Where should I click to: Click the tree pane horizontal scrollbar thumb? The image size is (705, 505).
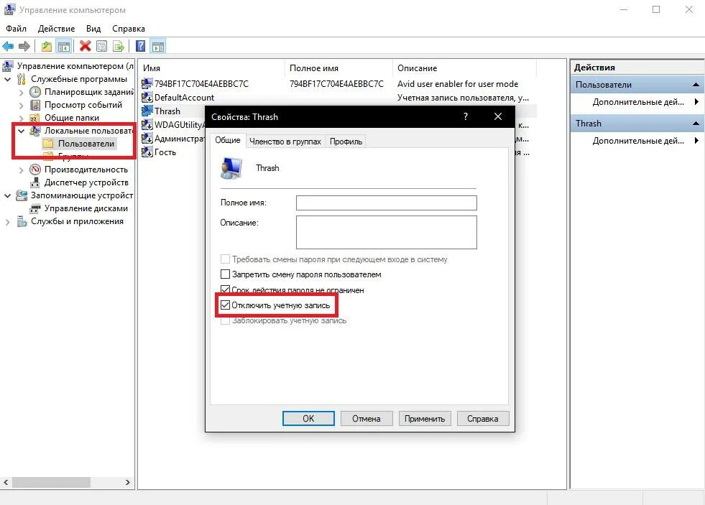click(51, 482)
